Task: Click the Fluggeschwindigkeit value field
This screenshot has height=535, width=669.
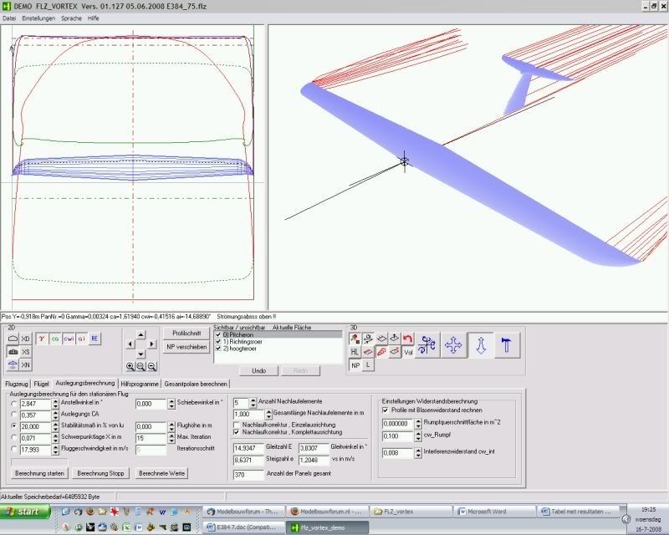Action: (35, 450)
